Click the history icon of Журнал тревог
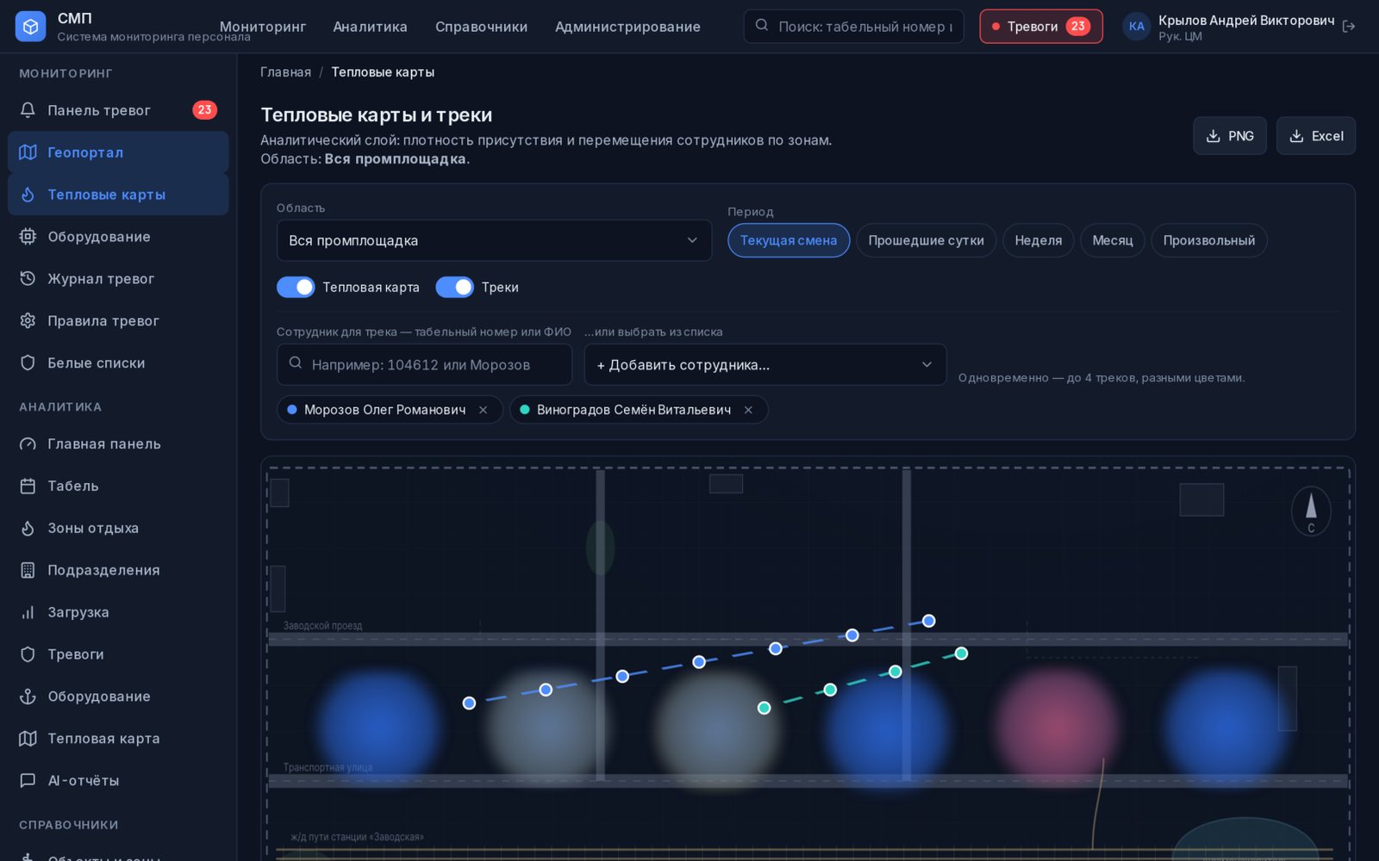 point(28,279)
